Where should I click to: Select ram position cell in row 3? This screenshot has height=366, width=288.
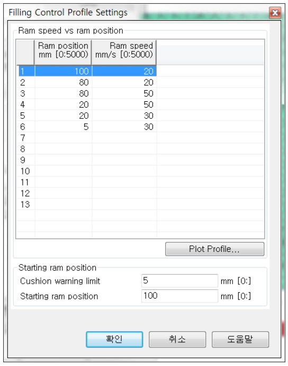63,93
